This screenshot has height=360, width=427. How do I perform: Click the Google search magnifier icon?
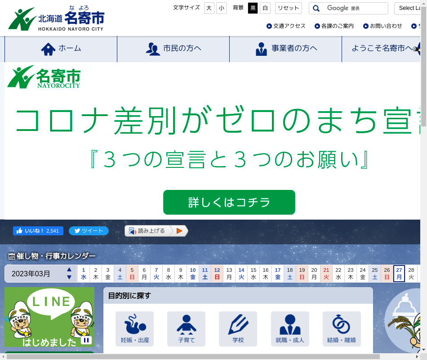click(316, 9)
